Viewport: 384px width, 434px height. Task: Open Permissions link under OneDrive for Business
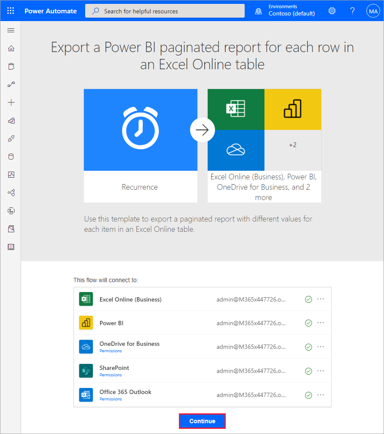click(x=111, y=351)
